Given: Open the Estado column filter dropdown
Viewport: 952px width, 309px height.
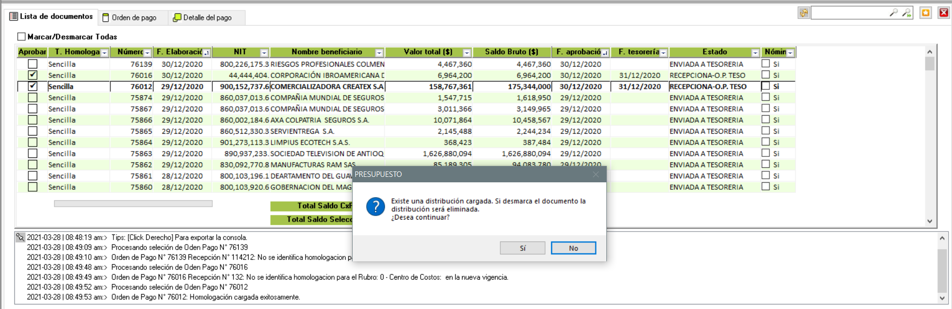Looking at the screenshot, I should [x=755, y=53].
